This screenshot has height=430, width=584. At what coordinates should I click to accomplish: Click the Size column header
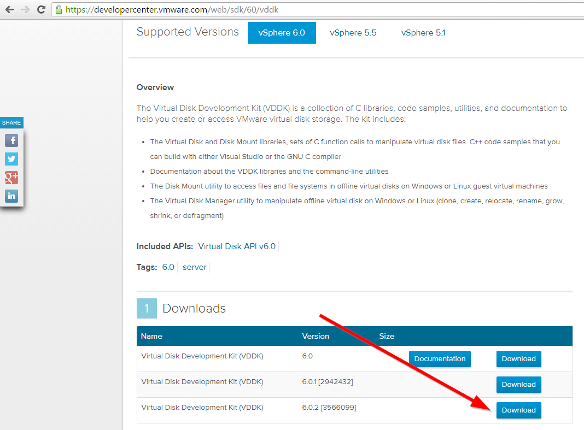pos(387,336)
